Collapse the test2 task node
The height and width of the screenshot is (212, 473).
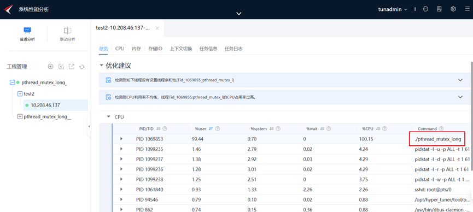point(20,94)
